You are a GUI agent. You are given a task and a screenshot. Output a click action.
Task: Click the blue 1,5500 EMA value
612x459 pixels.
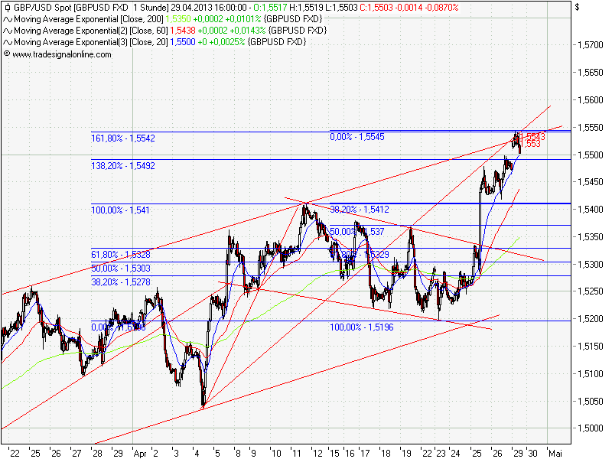click(183, 42)
